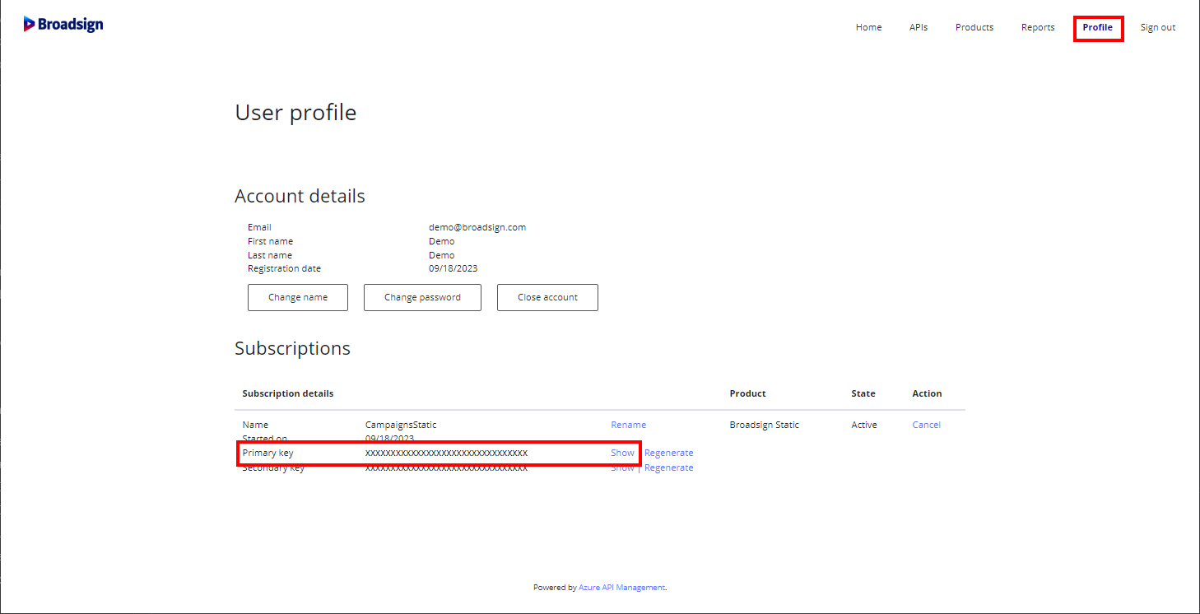This screenshot has height=614, width=1200.
Task: Cancel the CampaignsStatic subscription
Action: tap(927, 425)
